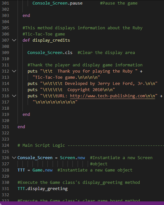Click the '#object' comment on line 327
Viewport: 164px width, 205px height.
[99, 164]
